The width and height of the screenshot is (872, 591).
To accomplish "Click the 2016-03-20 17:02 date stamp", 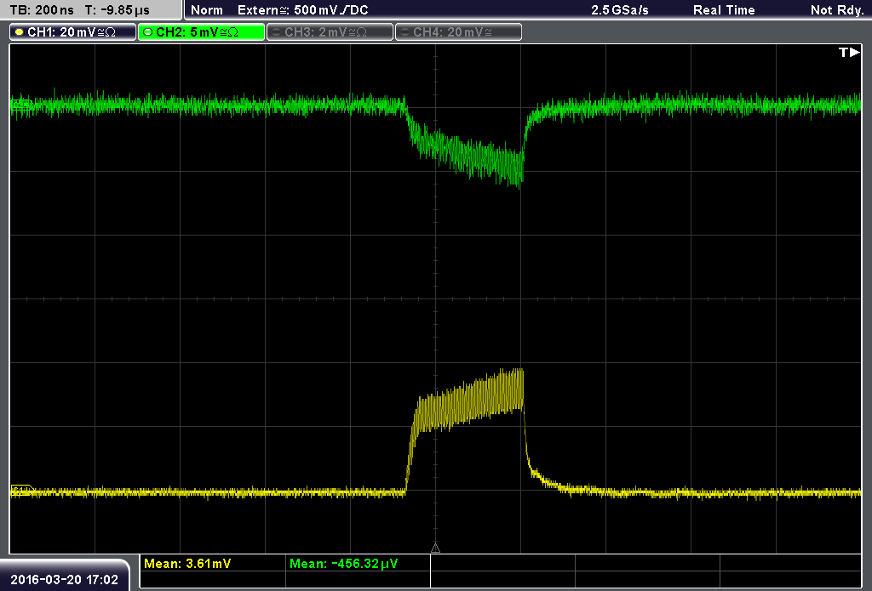I will click(64, 580).
